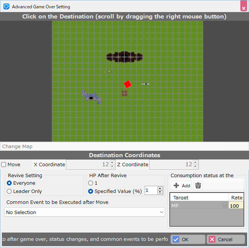Click the brown wooden crate tile on the map
This screenshot has height=248, width=249.
click(124, 93)
